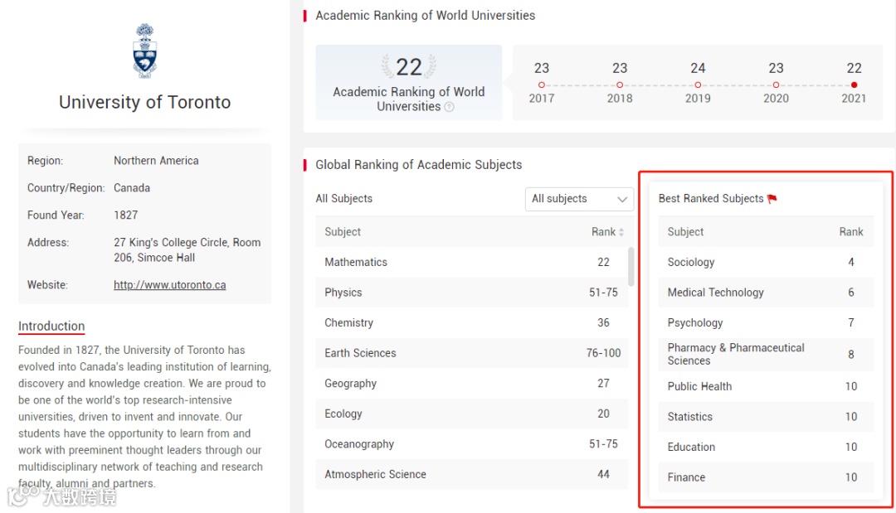Viewport: 896px width, 513px height.
Task: Click the red flag icon by Best Ranked Subjects
Action: pos(772,199)
